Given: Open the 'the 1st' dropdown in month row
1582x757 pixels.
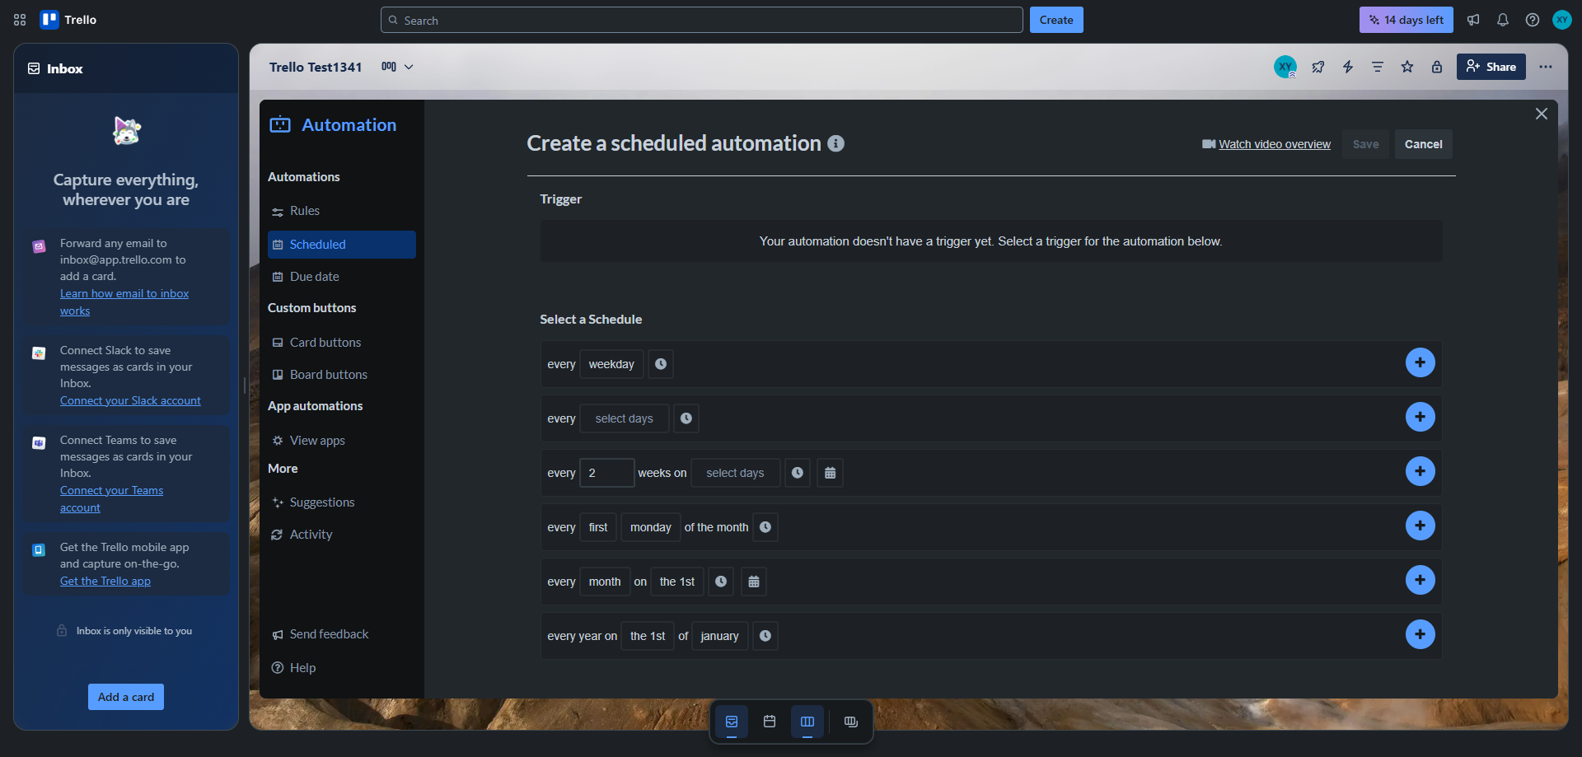Looking at the screenshot, I should 677,582.
